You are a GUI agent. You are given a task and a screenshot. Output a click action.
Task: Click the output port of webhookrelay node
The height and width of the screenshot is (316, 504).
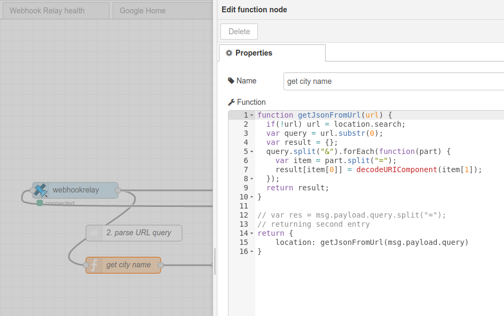coord(118,190)
